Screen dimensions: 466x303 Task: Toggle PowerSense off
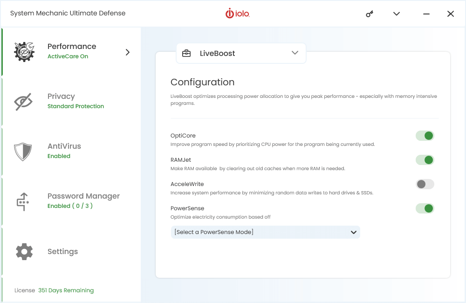[x=425, y=208]
